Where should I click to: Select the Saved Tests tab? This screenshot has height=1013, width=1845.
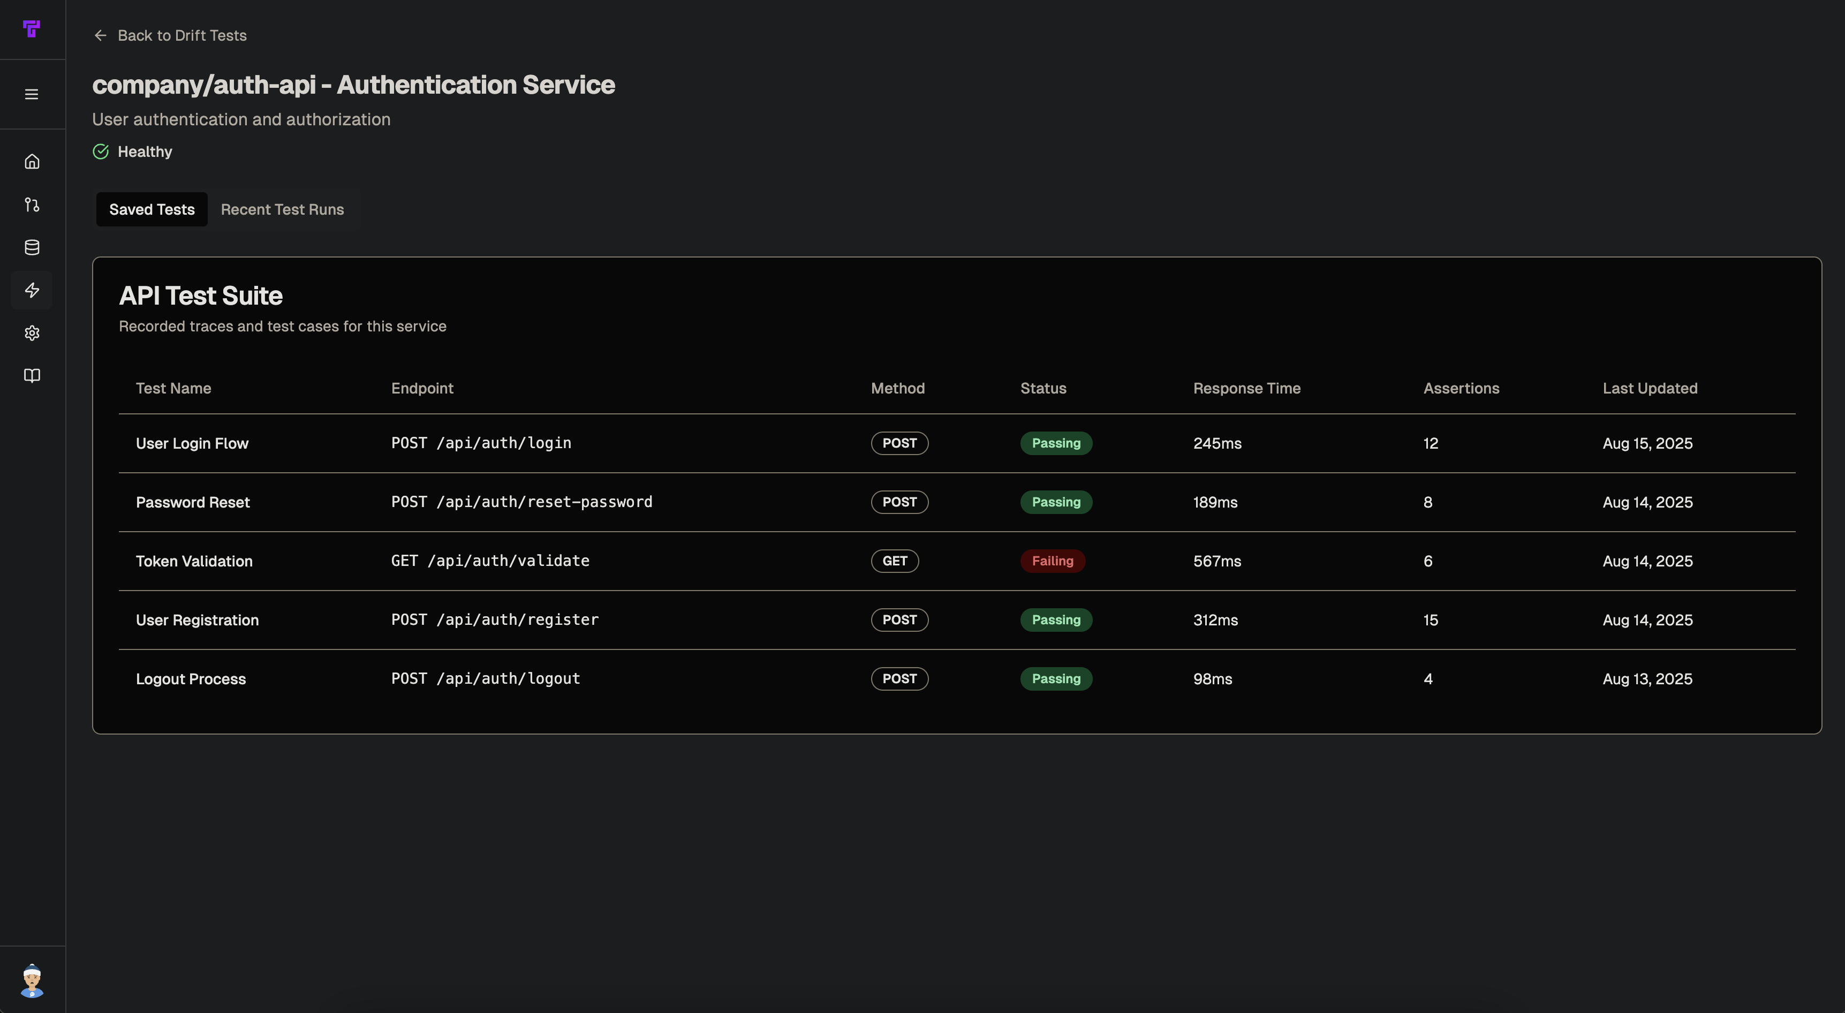coord(151,209)
